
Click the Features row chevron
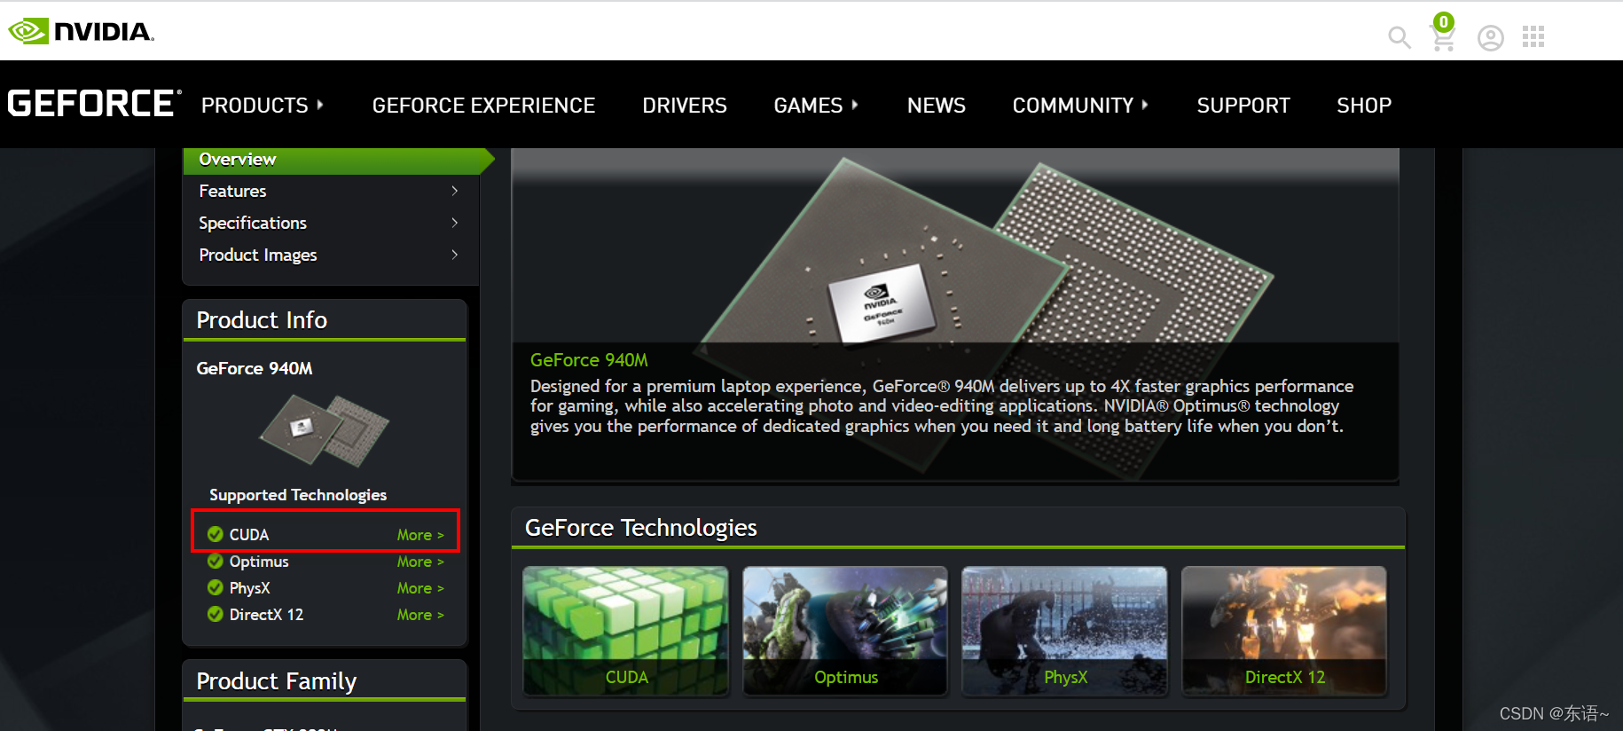455,191
